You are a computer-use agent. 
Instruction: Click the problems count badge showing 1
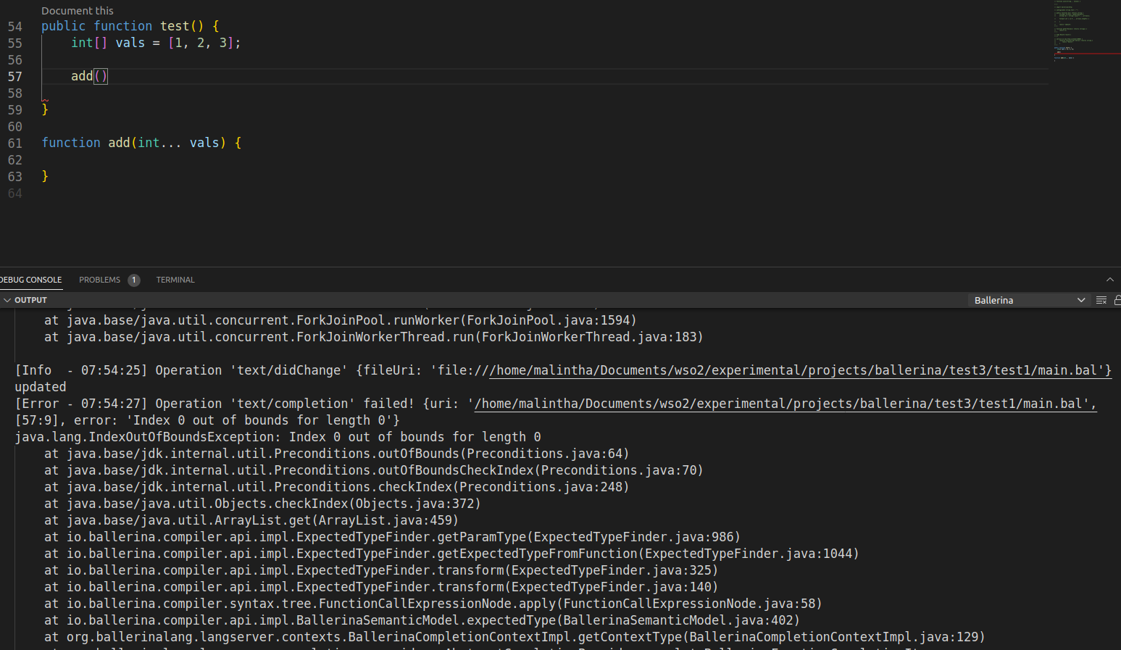134,280
